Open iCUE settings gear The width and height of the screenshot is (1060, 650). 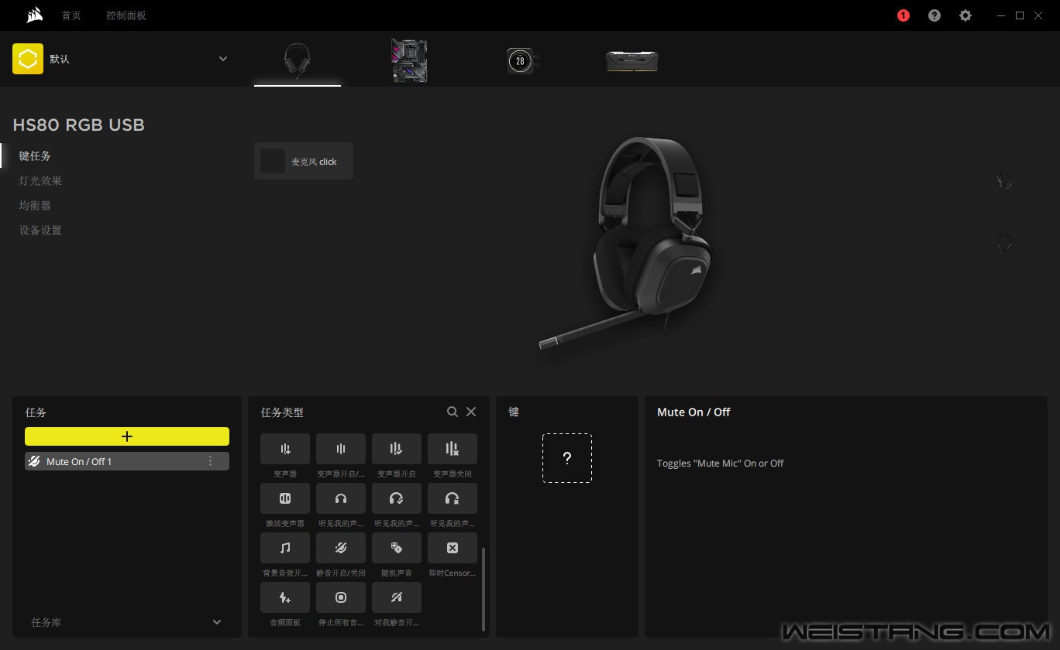pyautogui.click(x=965, y=15)
